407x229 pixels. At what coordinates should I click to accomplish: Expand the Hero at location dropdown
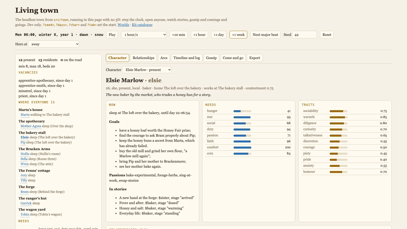pos(54,44)
